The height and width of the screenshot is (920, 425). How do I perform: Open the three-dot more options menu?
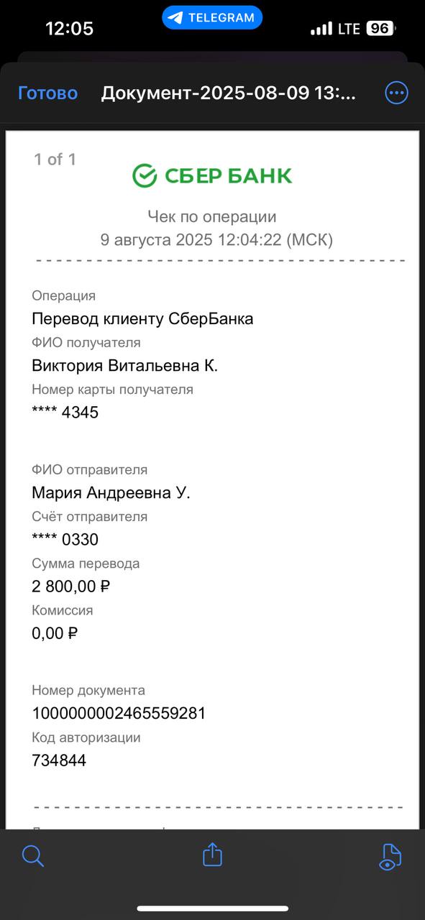click(x=397, y=93)
